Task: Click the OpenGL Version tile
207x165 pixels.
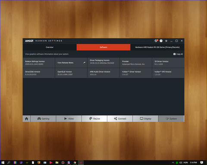Action: pyautogui.click(x=71, y=73)
